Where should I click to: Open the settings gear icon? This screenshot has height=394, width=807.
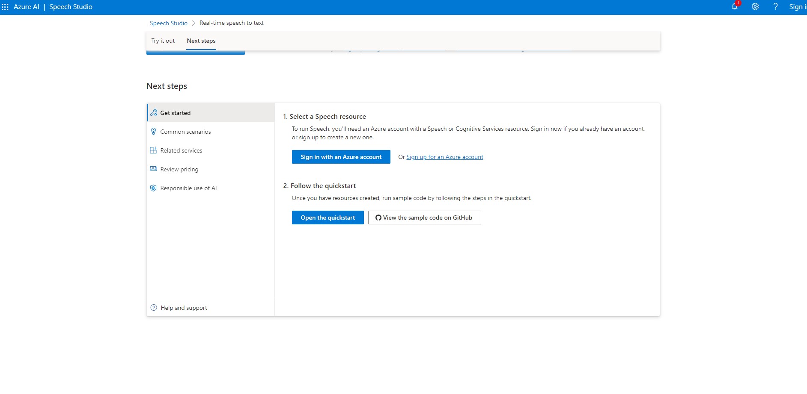tap(755, 6)
